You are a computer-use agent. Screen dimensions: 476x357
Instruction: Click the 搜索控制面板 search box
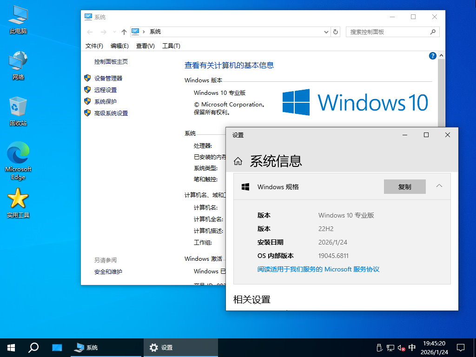pos(390,32)
